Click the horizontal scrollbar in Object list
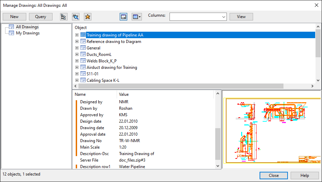322x182 pixels. point(181,86)
